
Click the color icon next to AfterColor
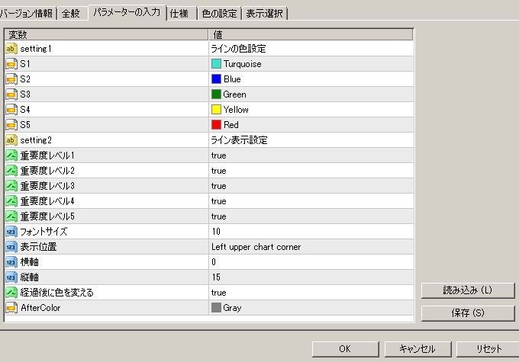click(11, 308)
